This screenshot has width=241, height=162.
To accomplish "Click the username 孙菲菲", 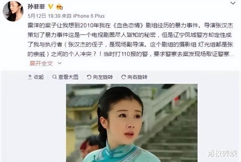I will 36,7.
